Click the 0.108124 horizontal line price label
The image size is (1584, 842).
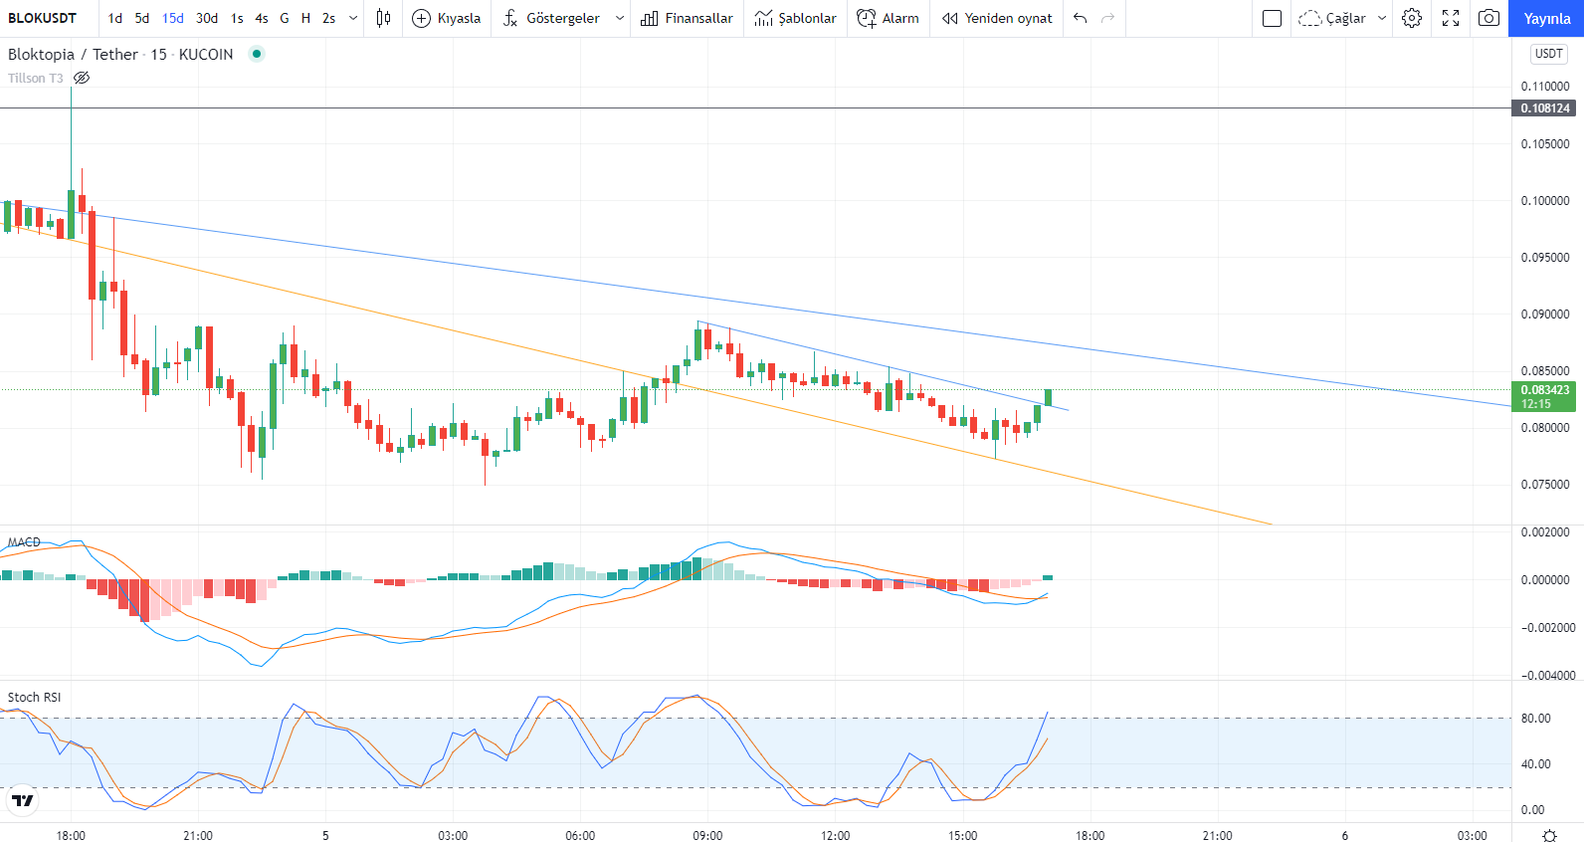(x=1545, y=108)
